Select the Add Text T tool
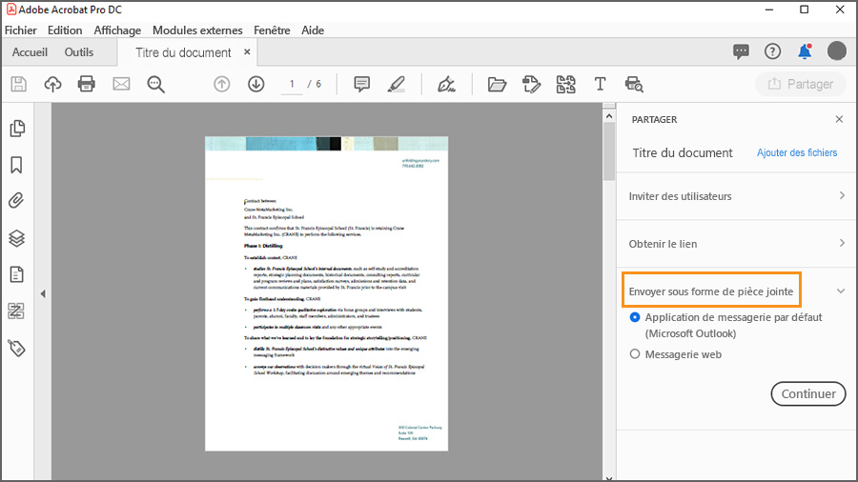This screenshot has width=858, height=482. 601,84
